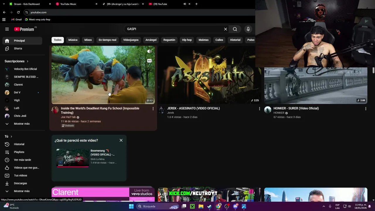Select the Arcángel filter chip
This screenshot has width=375, height=211.
pos(151,40)
